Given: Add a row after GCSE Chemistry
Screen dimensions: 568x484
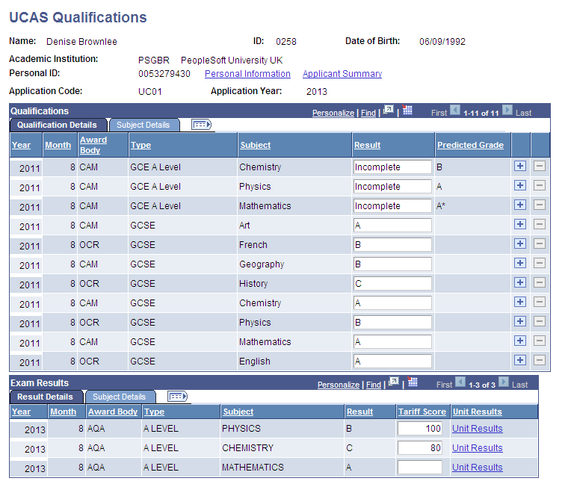Looking at the screenshot, I should pos(520,302).
